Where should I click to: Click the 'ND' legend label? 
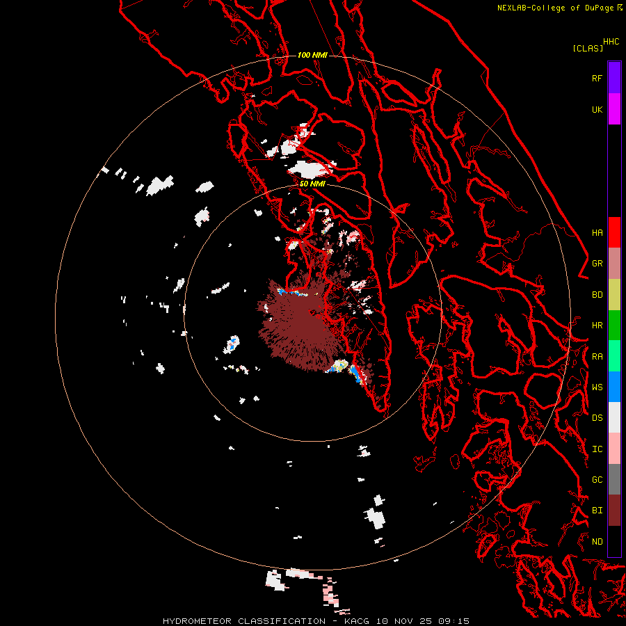(597, 542)
